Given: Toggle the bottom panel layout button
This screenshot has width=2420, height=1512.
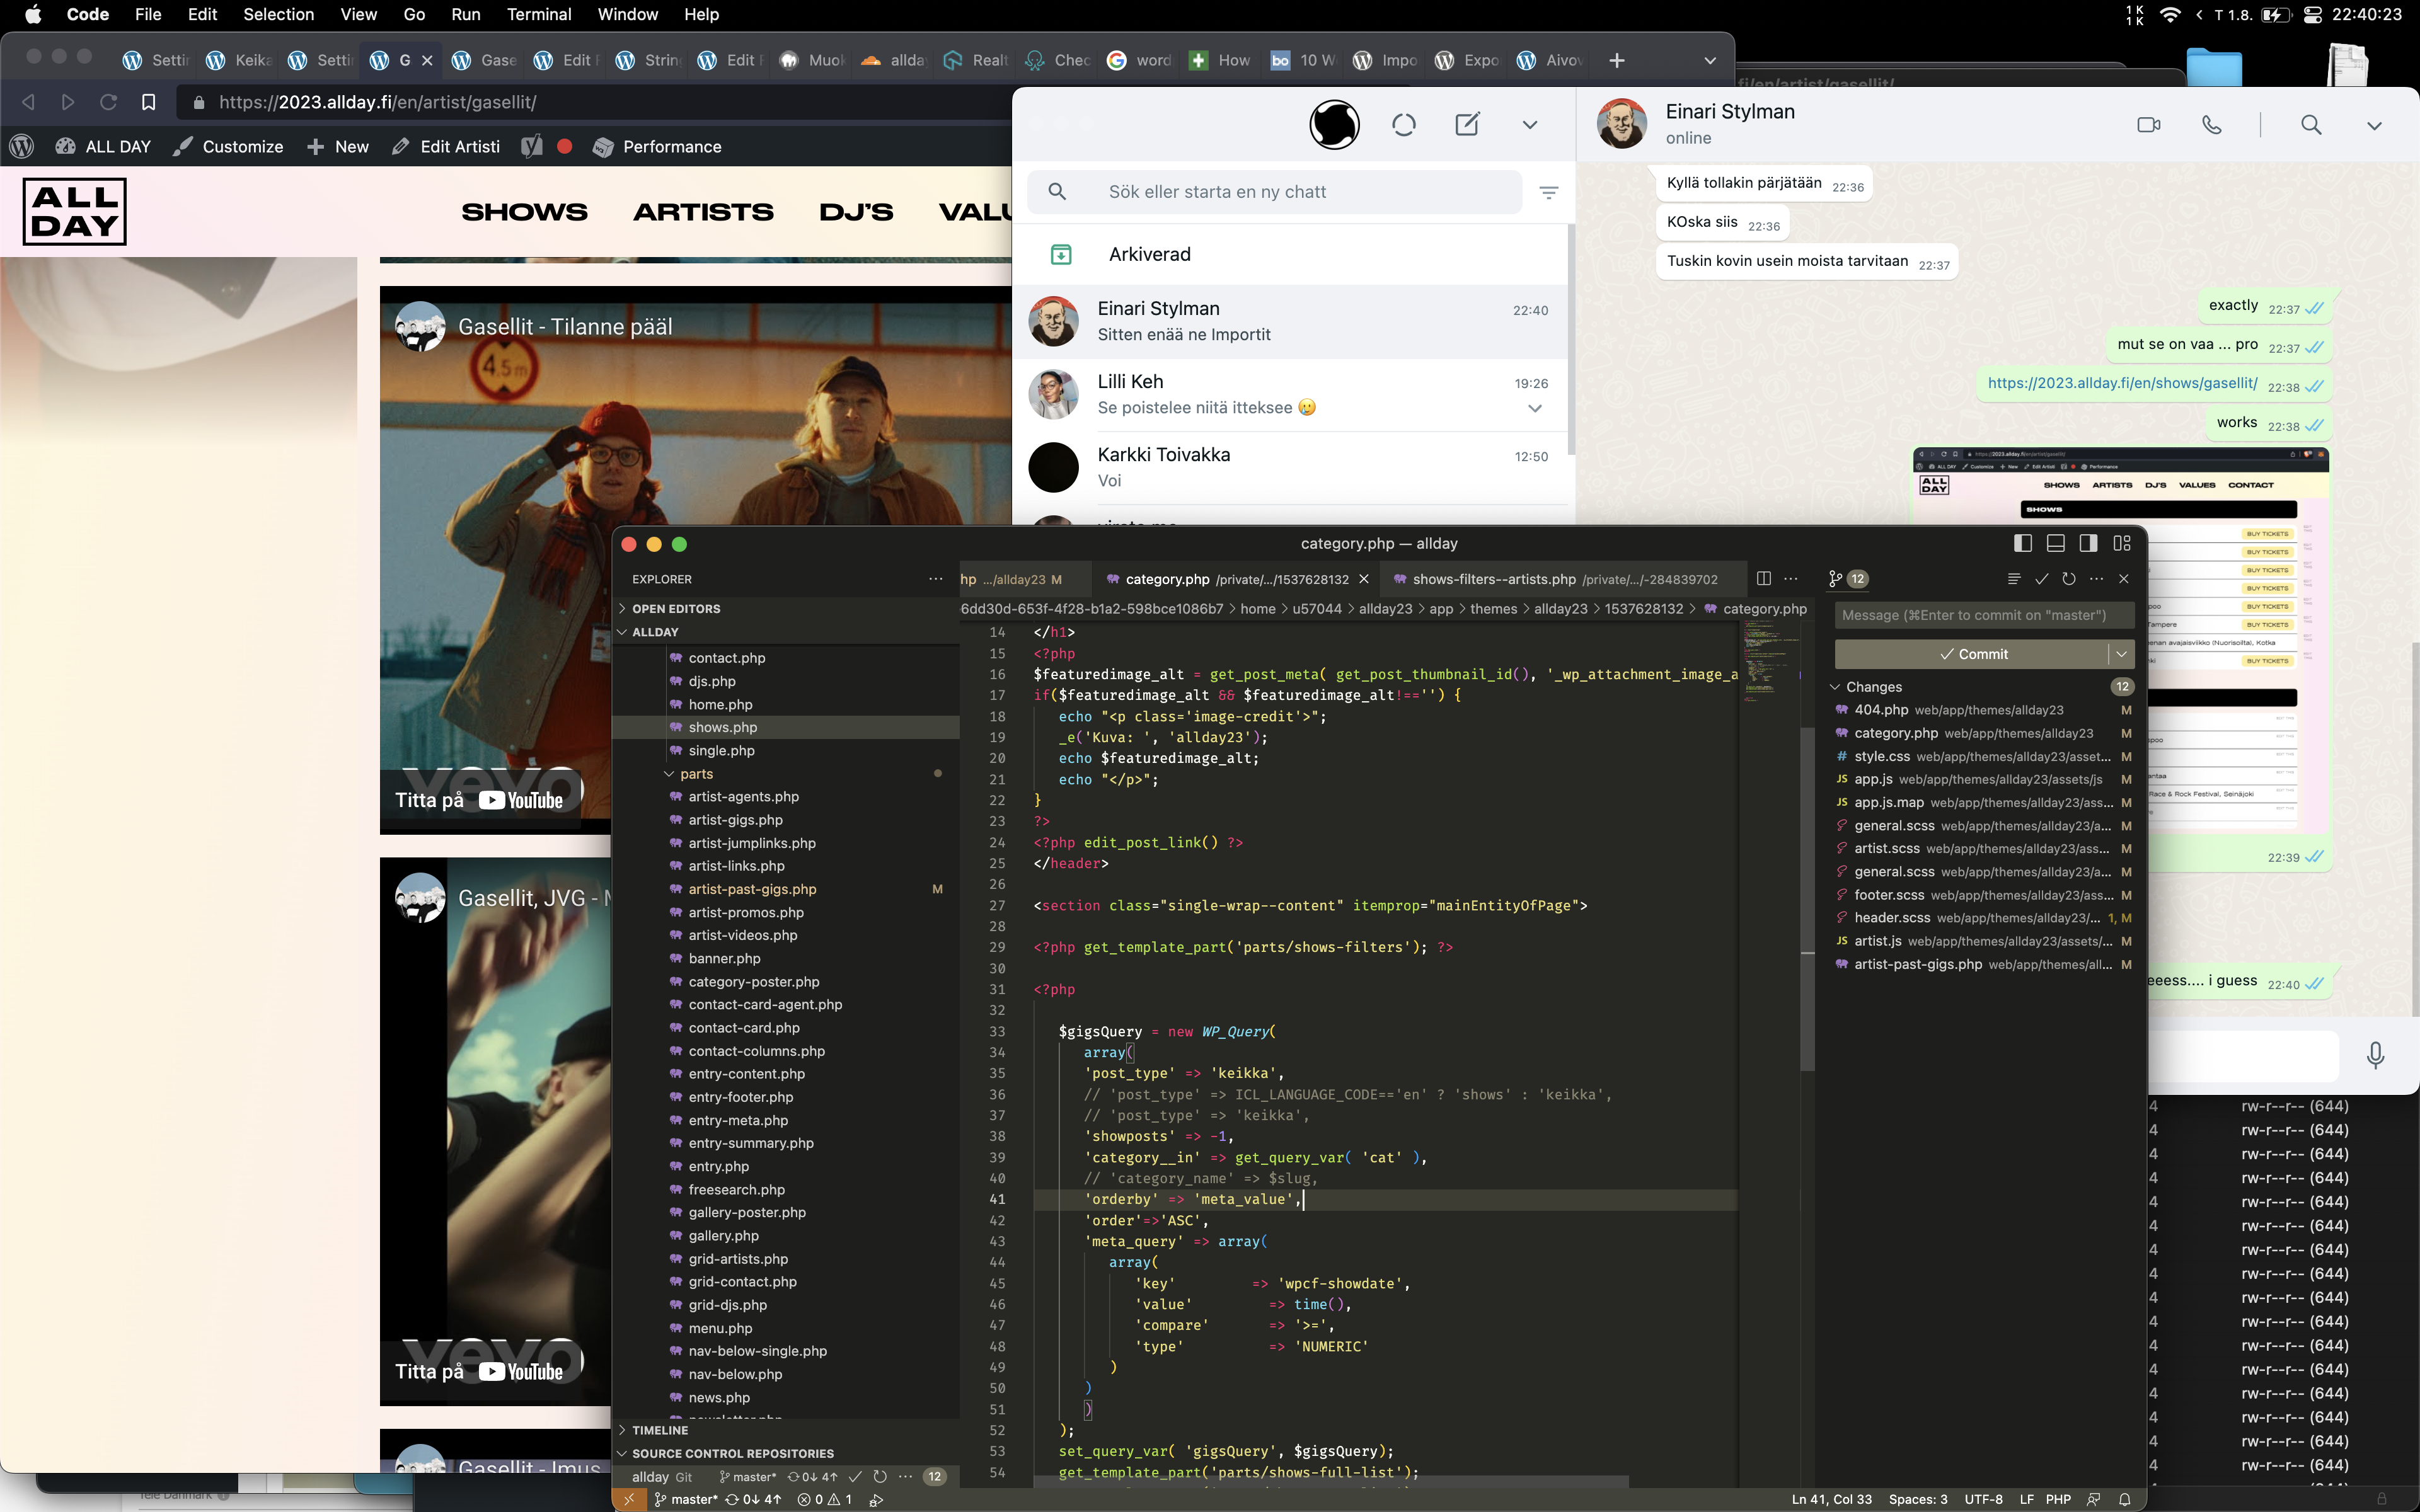Looking at the screenshot, I should tap(2055, 543).
